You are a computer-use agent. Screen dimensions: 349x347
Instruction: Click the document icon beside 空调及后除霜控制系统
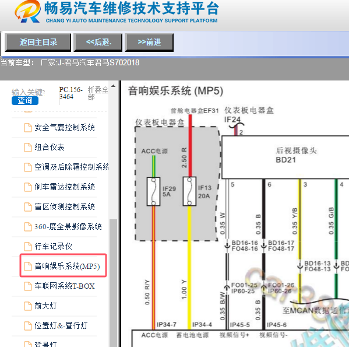click(x=28, y=167)
